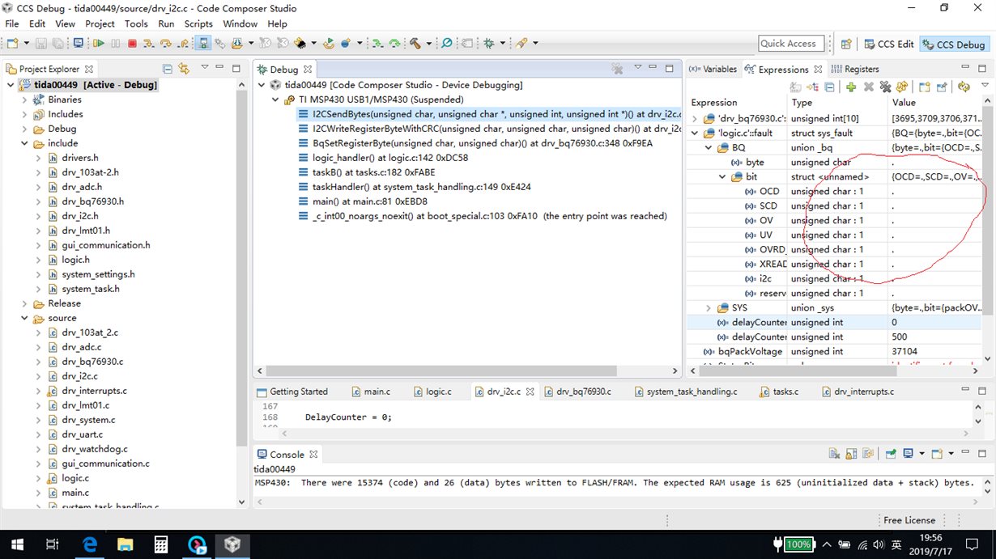
Task: Open the Debug bug dropdown arrow
Action: tap(503, 43)
